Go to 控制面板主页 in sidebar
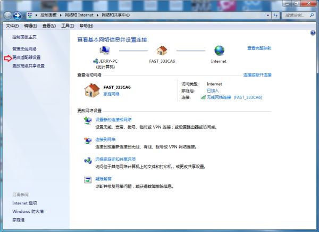The height and width of the screenshot is (232, 319). pyautogui.click(x=24, y=37)
